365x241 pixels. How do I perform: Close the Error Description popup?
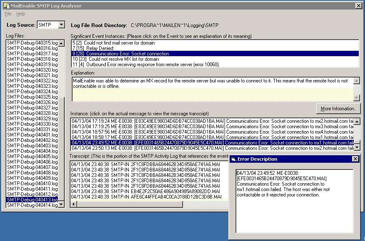(355, 159)
